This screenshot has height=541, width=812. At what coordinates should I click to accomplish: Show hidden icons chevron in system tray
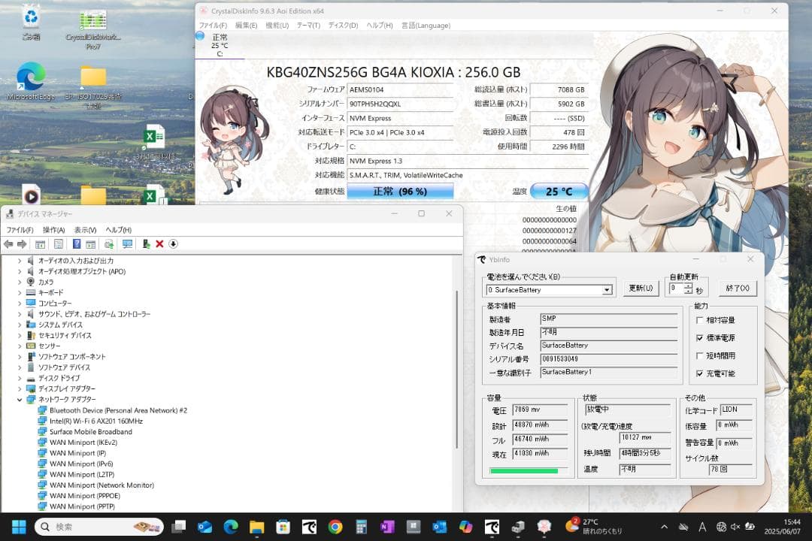pyautogui.click(x=665, y=527)
